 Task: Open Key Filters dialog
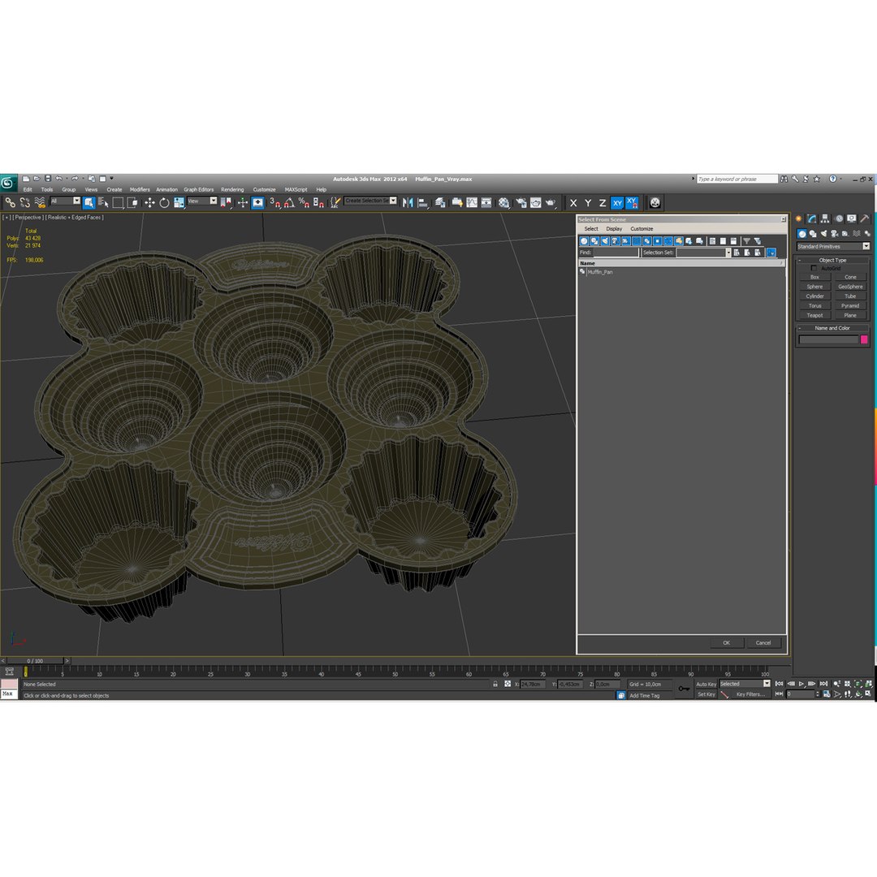(x=750, y=694)
